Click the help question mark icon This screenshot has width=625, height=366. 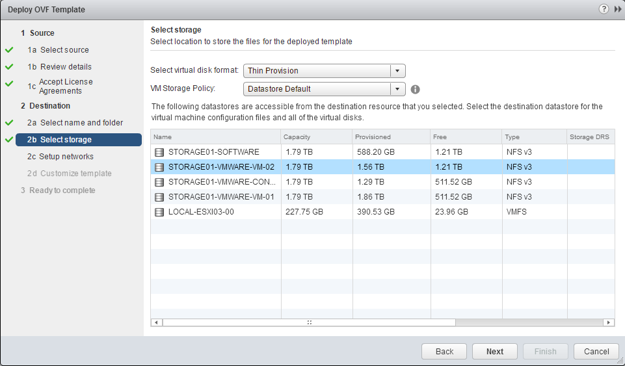(x=604, y=9)
